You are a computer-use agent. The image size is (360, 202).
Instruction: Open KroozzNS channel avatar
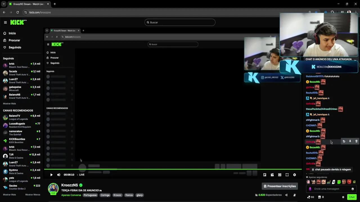(x=53, y=189)
